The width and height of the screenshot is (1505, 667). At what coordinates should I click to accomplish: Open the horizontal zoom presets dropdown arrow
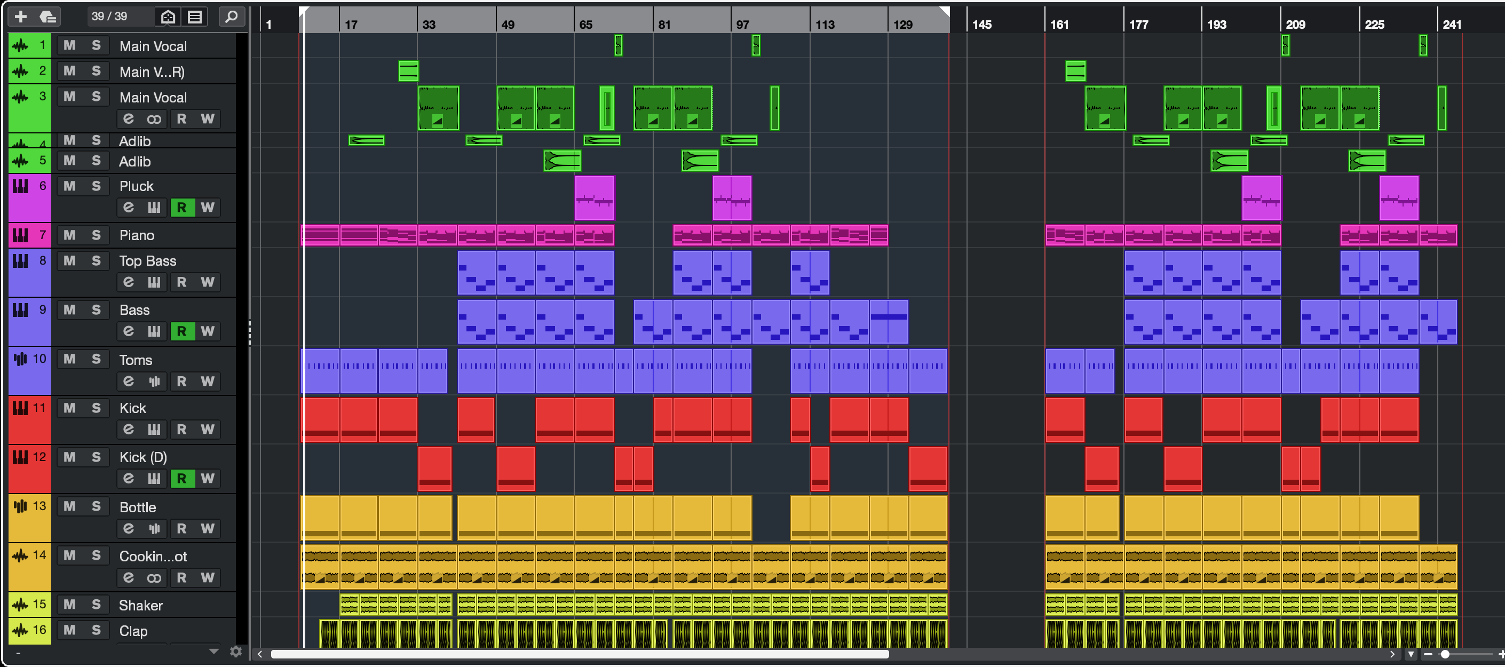click(1411, 654)
